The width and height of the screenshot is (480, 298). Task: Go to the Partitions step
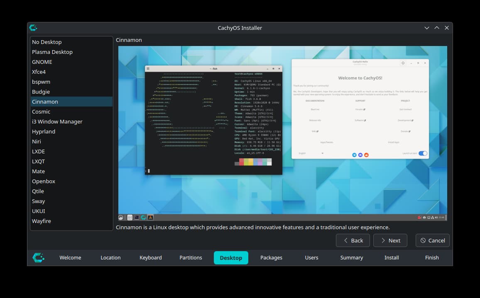click(191, 258)
